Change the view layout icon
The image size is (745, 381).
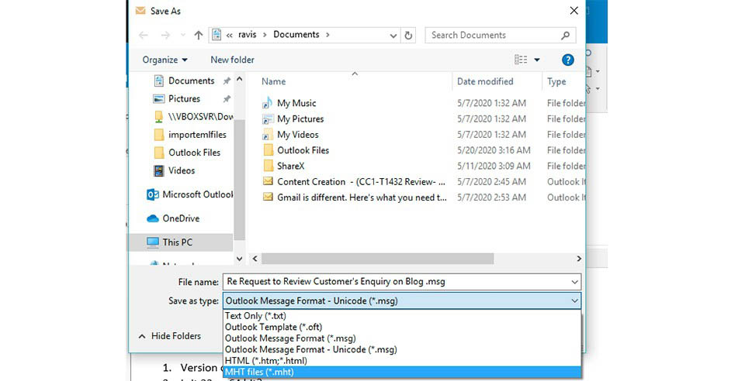point(521,60)
